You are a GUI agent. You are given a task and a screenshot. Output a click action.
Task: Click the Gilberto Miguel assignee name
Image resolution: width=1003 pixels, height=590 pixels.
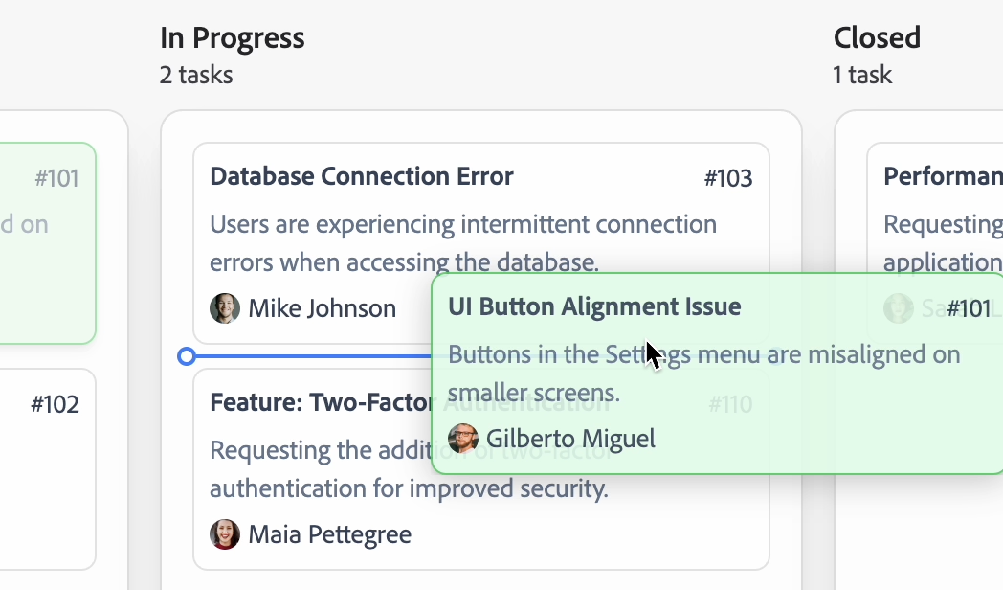(570, 439)
